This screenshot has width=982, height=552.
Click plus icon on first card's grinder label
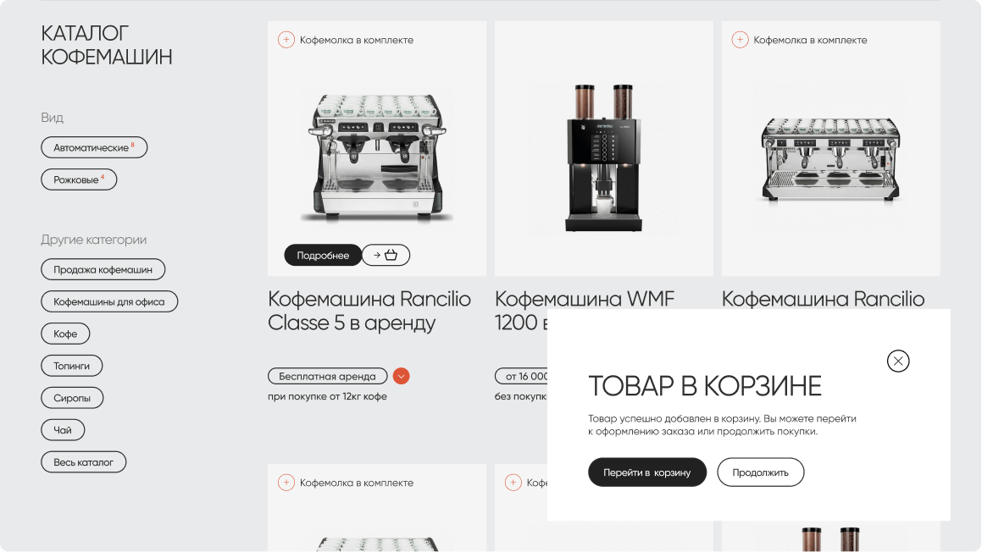[286, 40]
